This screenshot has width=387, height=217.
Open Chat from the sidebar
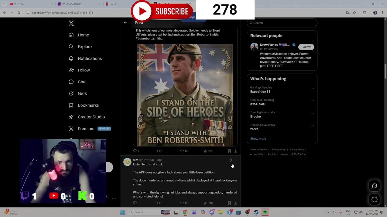[78, 82]
